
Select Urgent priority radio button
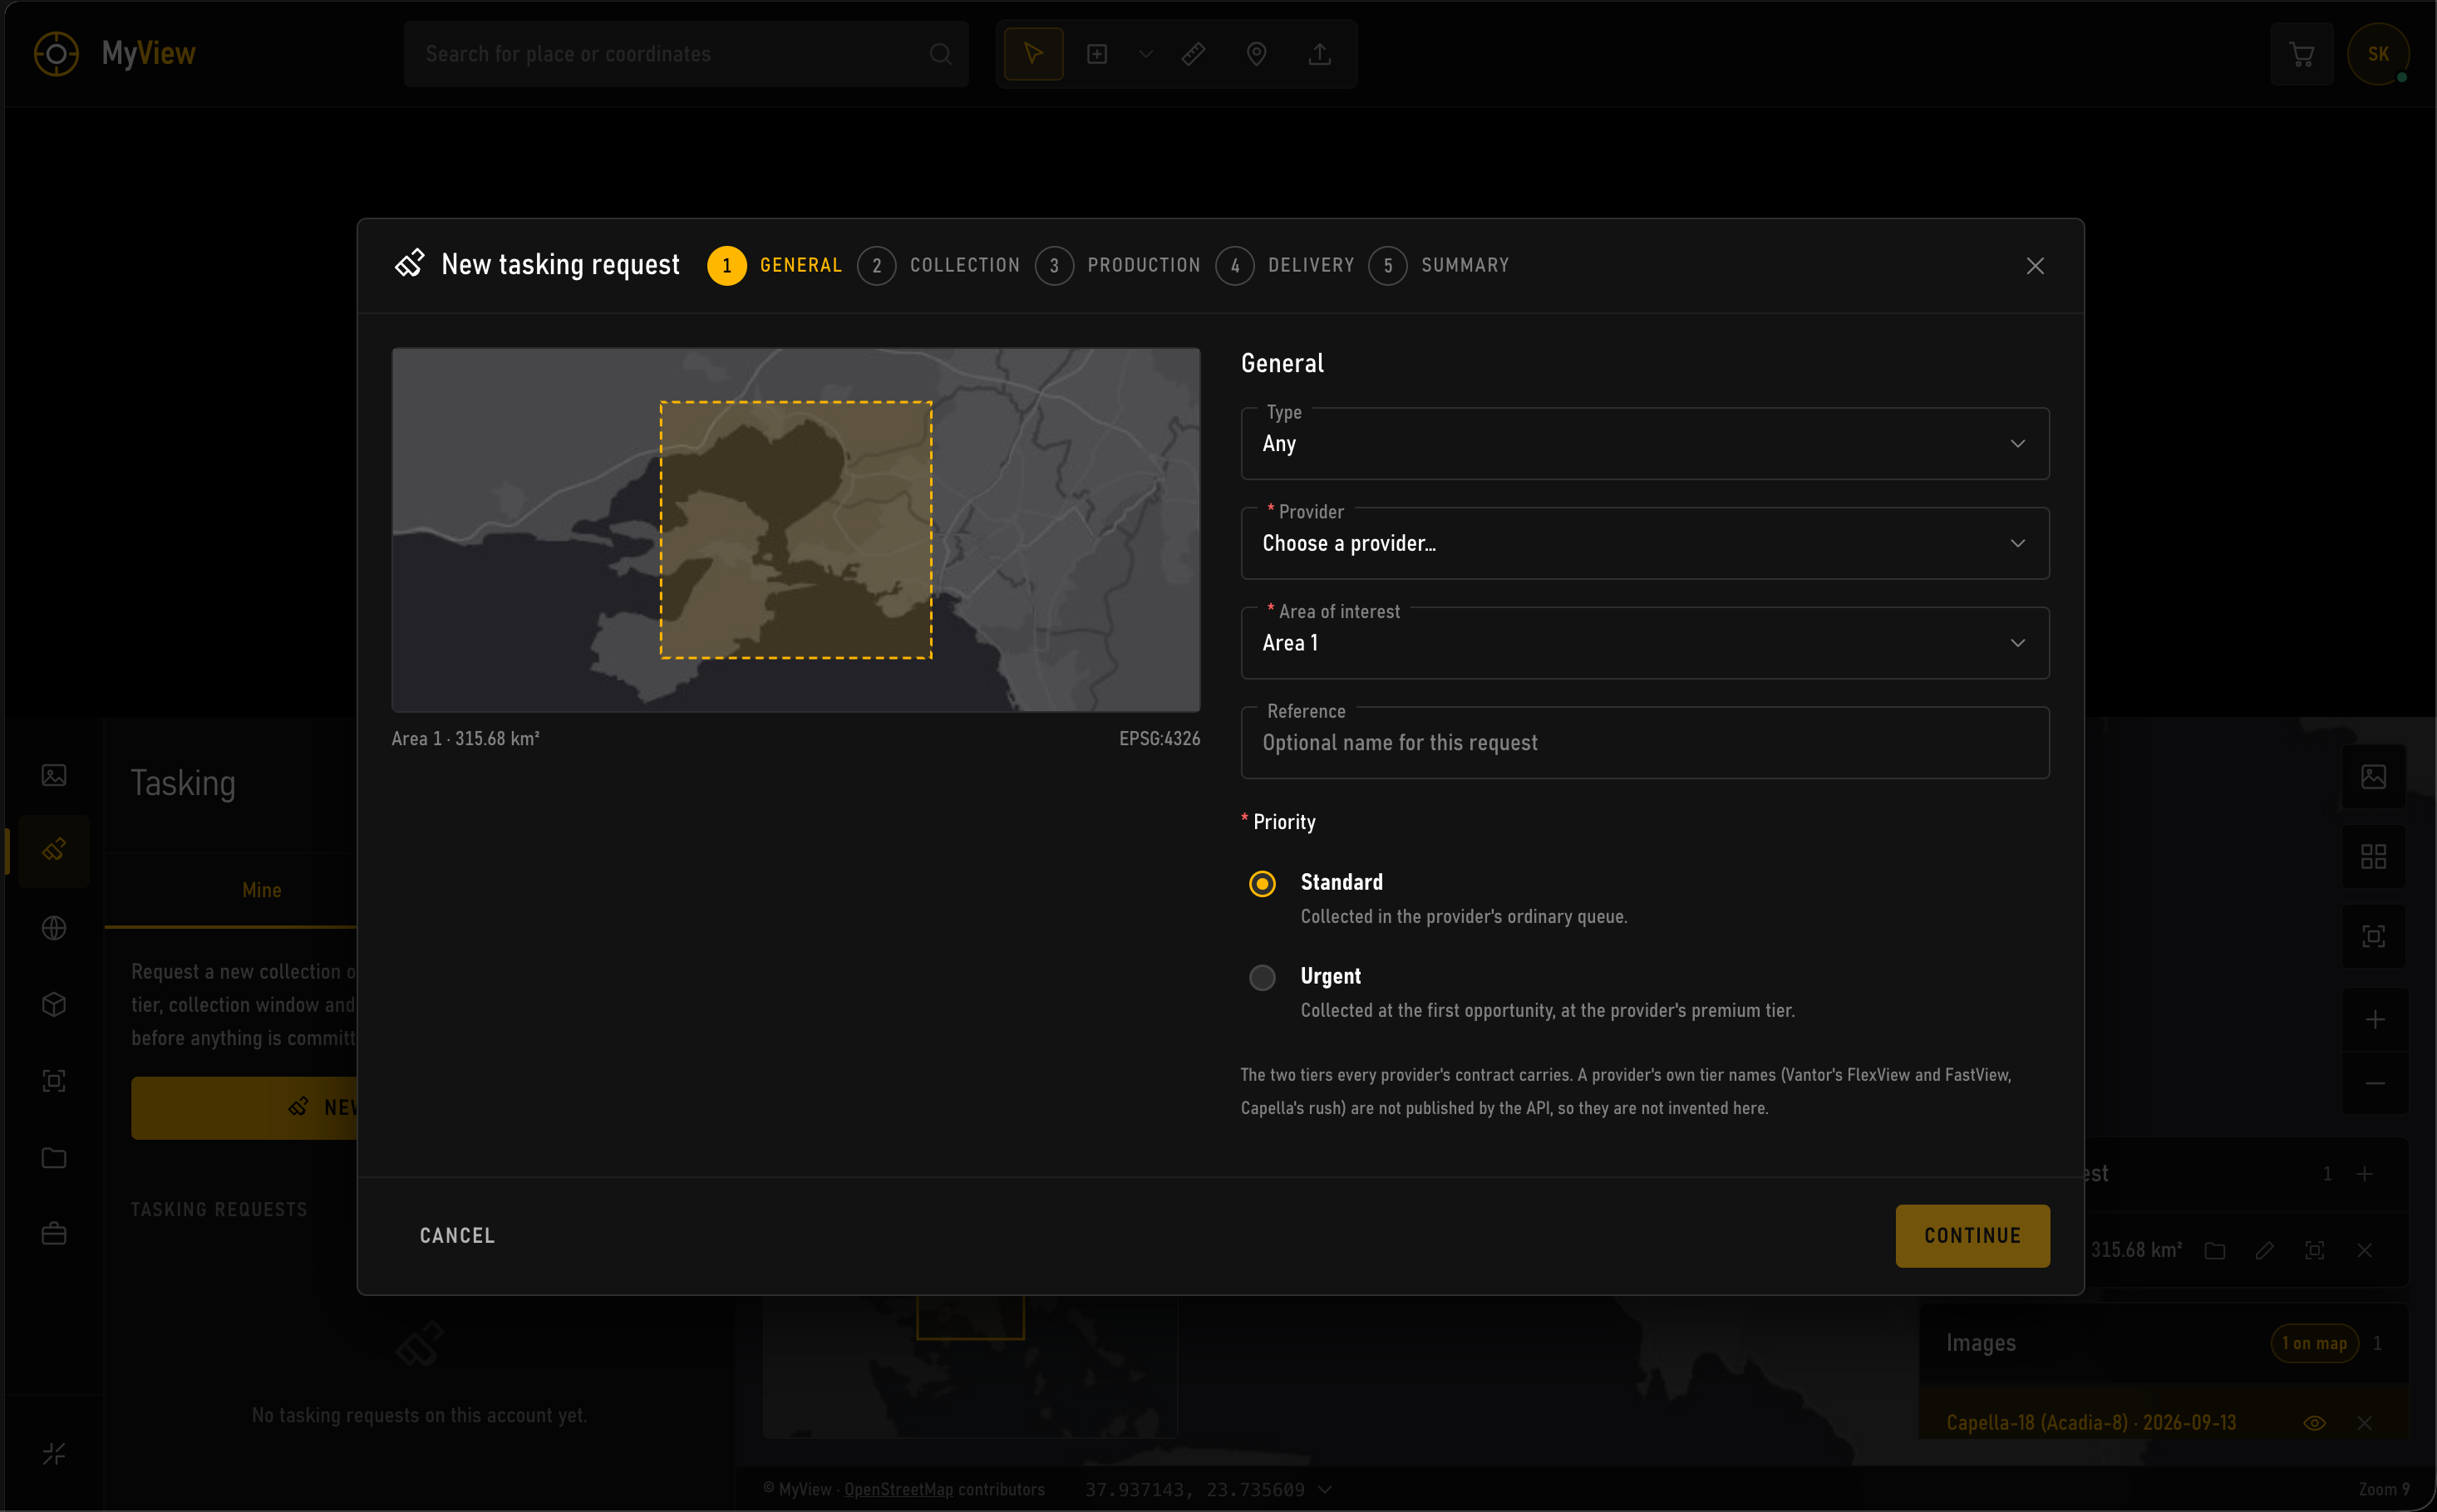pyautogui.click(x=1263, y=978)
